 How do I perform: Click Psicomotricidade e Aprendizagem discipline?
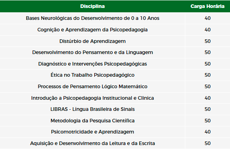[x=92, y=132]
